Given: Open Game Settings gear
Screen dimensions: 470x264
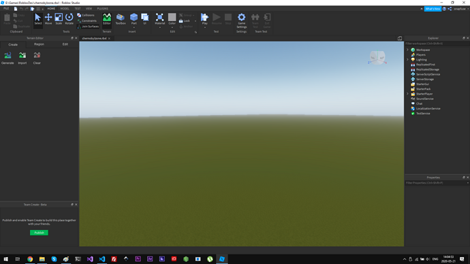Looking at the screenshot, I should pyautogui.click(x=242, y=20).
